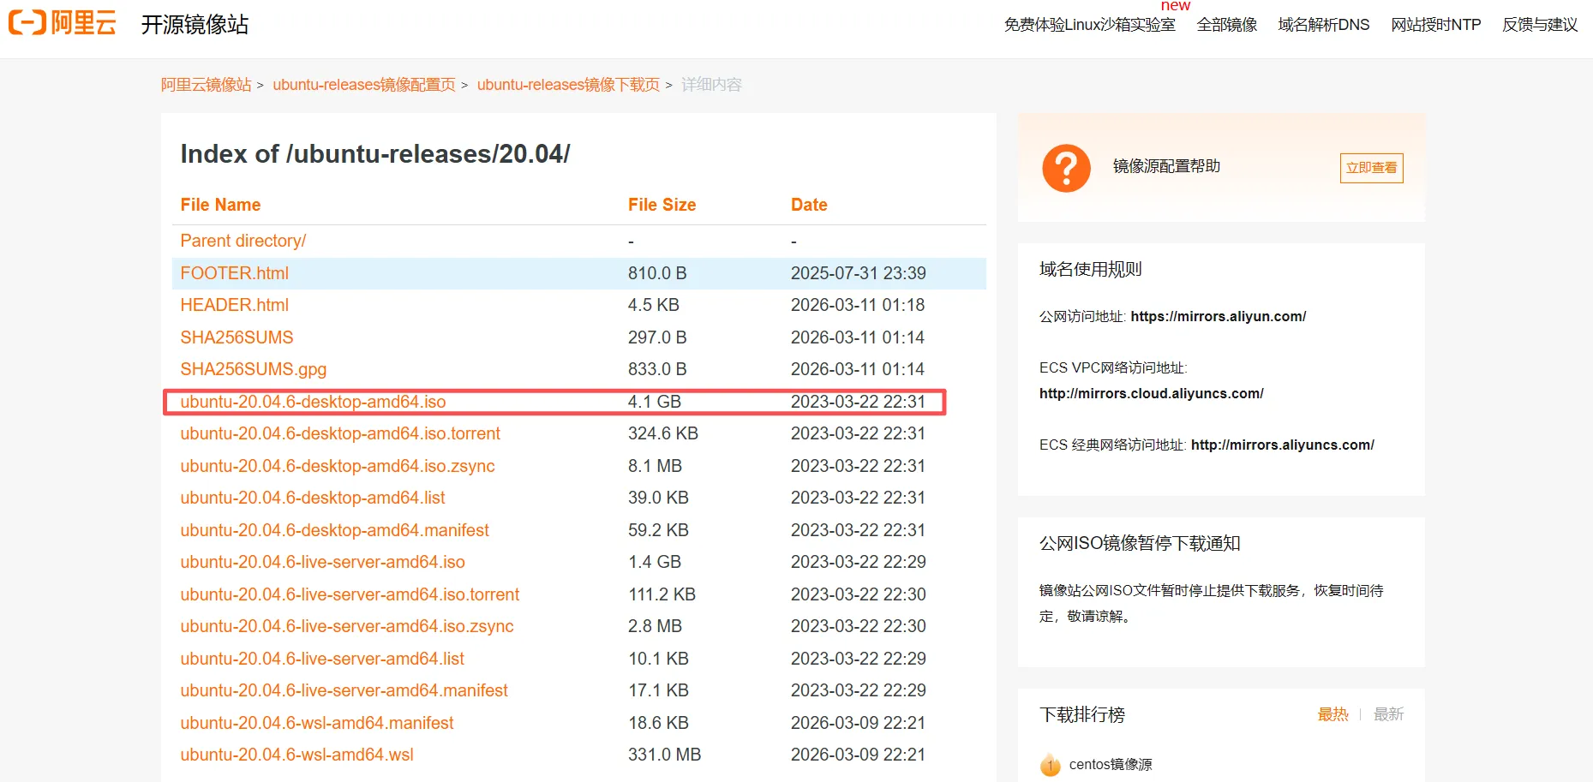Viewport: 1593px width, 782px height.
Task: Click the 下载排行榜 heading
Action: pyautogui.click(x=1082, y=714)
